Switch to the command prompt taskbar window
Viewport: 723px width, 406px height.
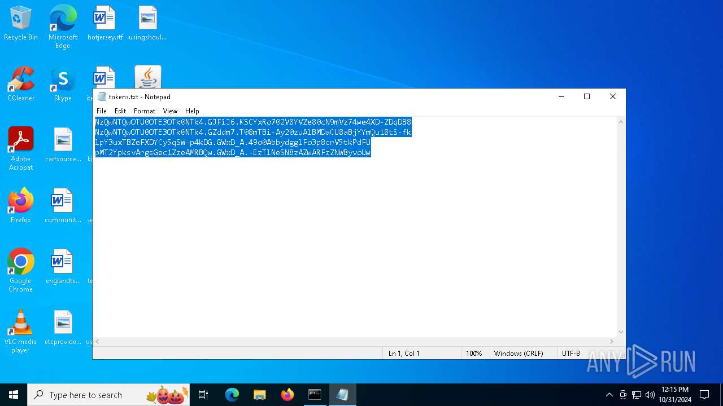pos(315,395)
